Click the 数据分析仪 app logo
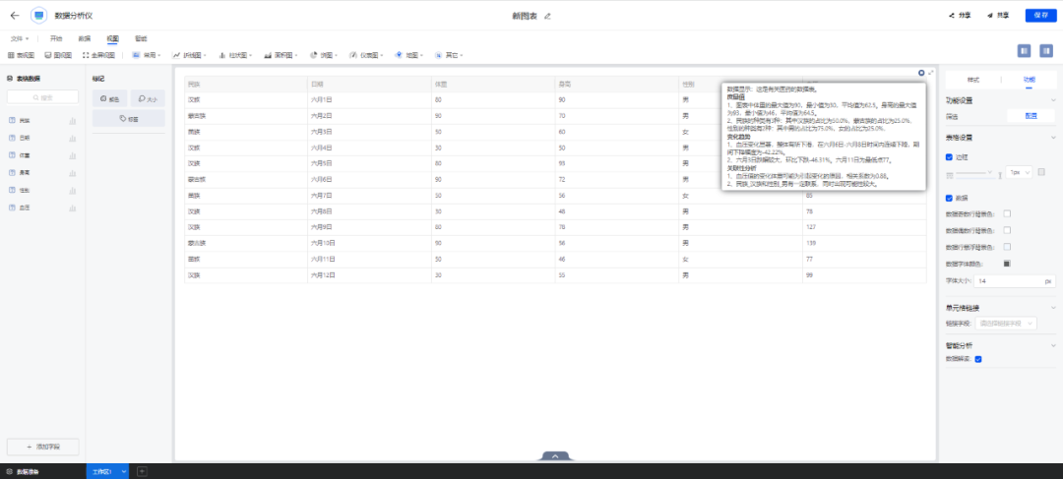This screenshot has width=1063, height=479. point(38,16)
